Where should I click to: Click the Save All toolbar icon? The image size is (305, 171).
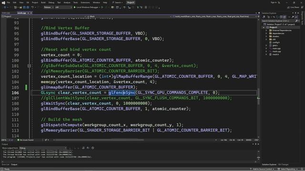point(28,8)
